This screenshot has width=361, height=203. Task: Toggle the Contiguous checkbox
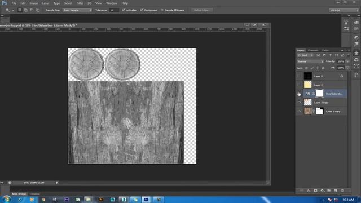tap(142, 10)
